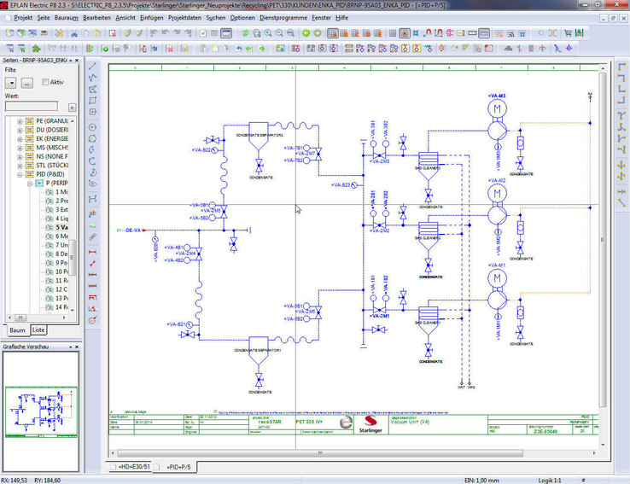Open the Projektdaten menu
This screenshot has width=630, height=484.
pos(186,17)
